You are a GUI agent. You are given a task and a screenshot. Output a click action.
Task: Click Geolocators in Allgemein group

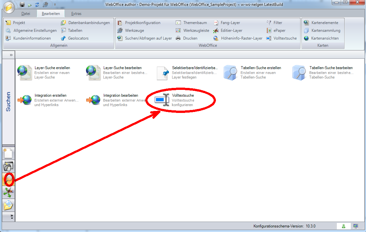[x=78, y=38]
